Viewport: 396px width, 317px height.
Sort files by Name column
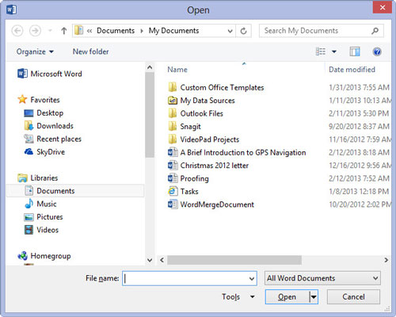click(x=177, y=70)
